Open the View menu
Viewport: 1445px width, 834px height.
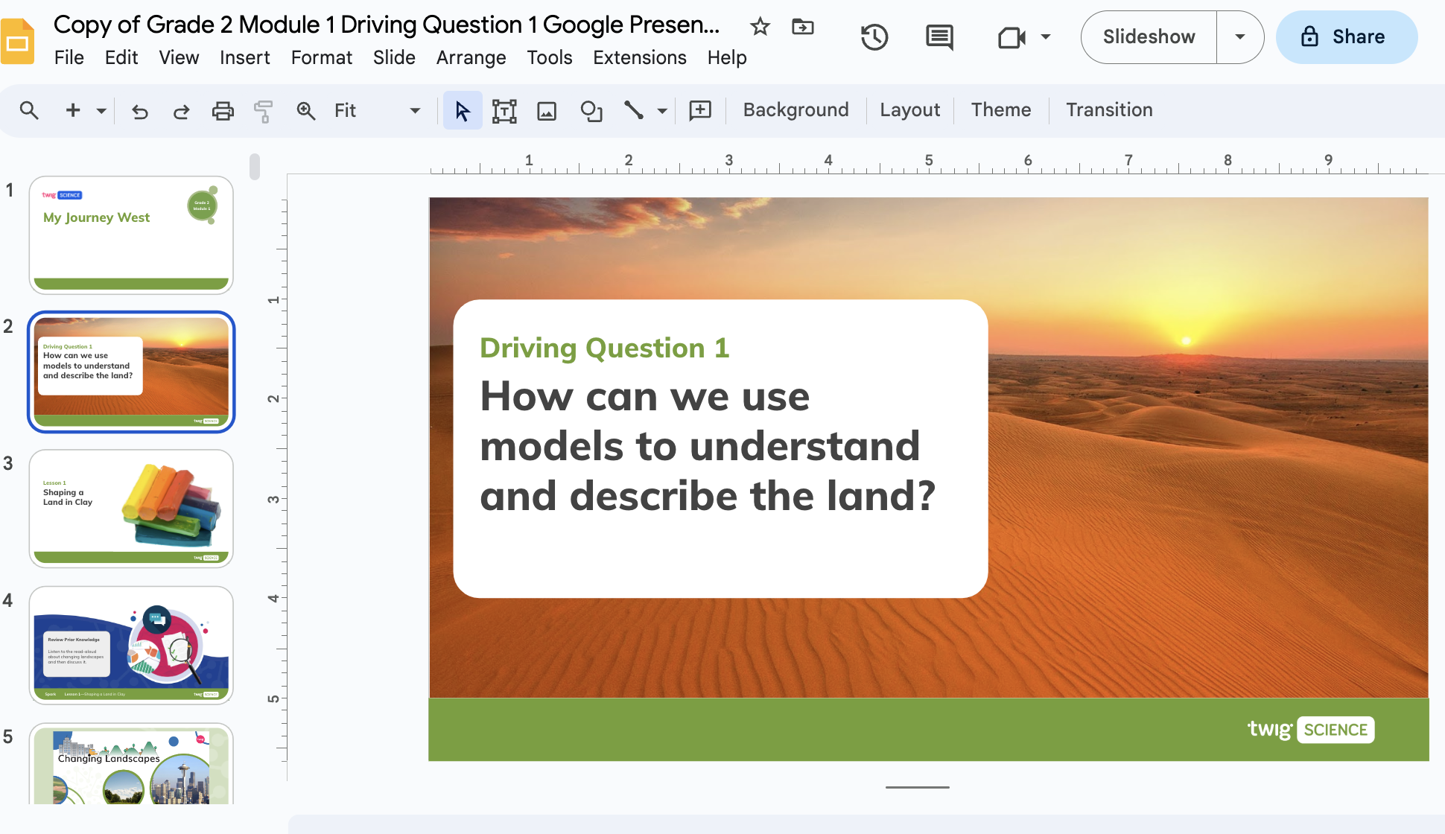(x=179, y=57)
